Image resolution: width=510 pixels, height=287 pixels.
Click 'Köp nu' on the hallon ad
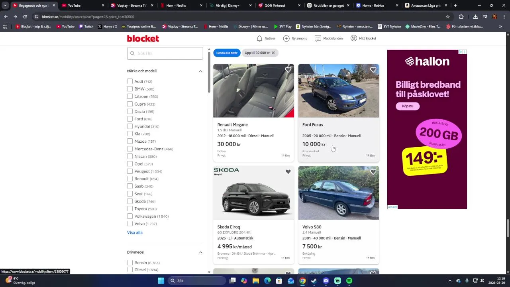[x=408, y=106]
